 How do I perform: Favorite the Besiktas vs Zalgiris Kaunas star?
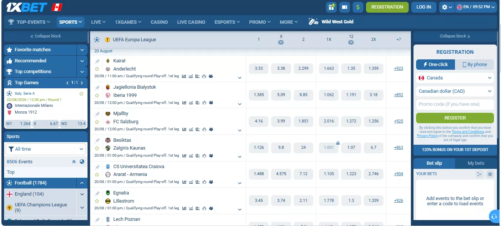(x=97, y=148)
